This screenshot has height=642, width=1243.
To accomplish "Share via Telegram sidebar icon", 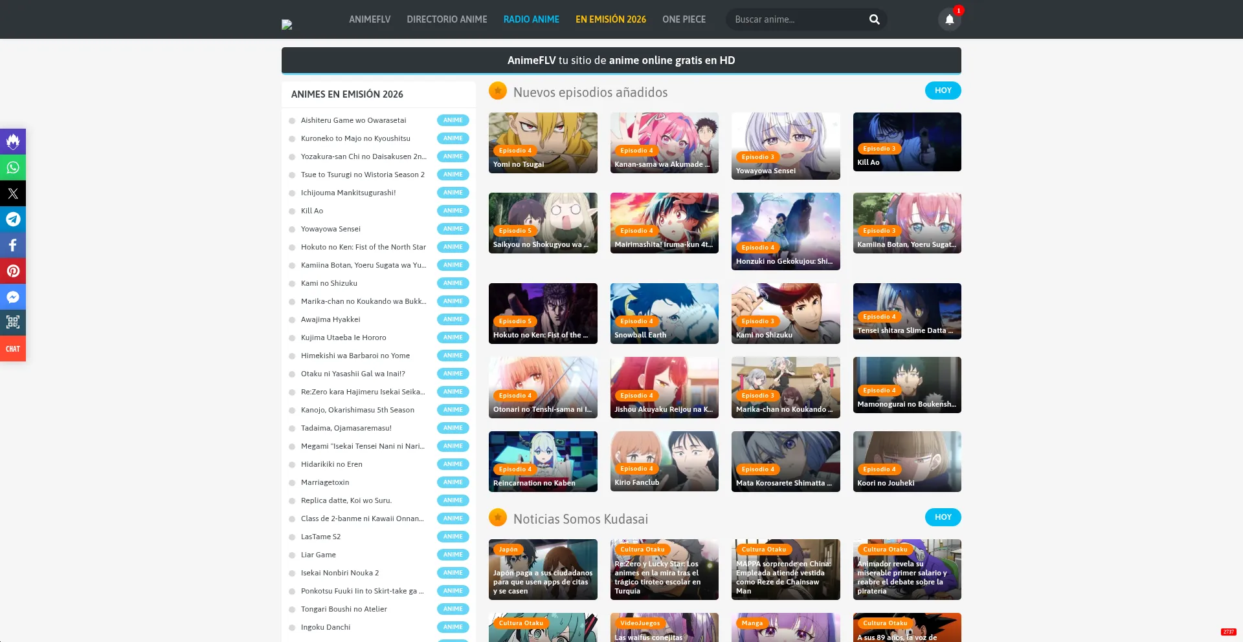I will 13,219.
